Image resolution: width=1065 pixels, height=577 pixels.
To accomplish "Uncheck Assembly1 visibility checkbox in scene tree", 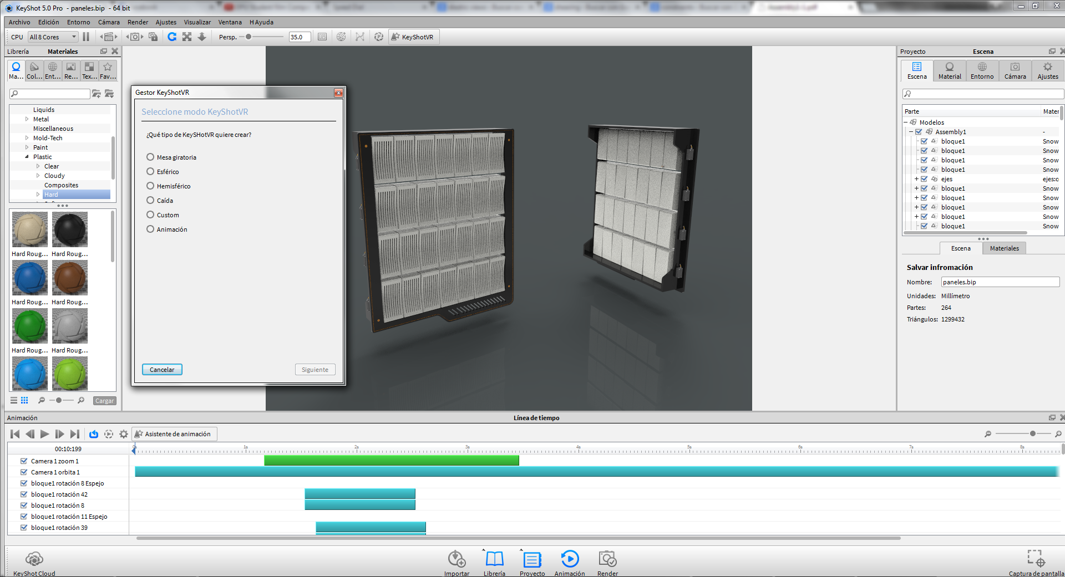I will click(x=919, y=132).
